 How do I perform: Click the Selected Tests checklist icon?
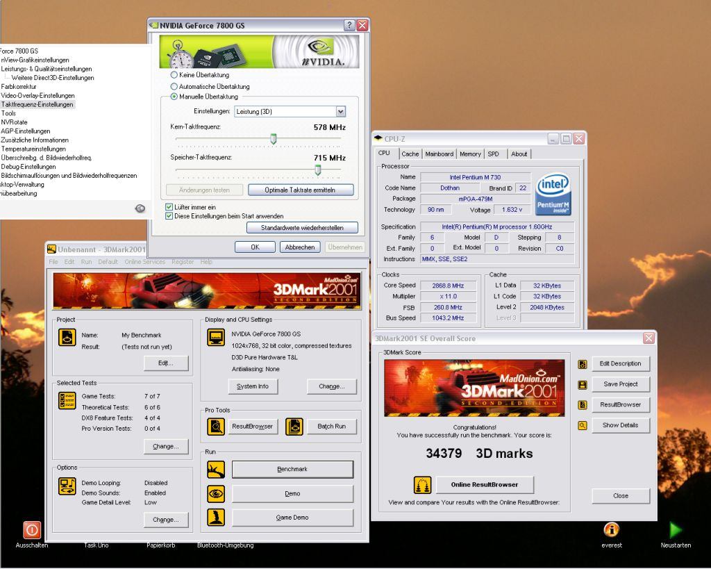tap(67, 401)
